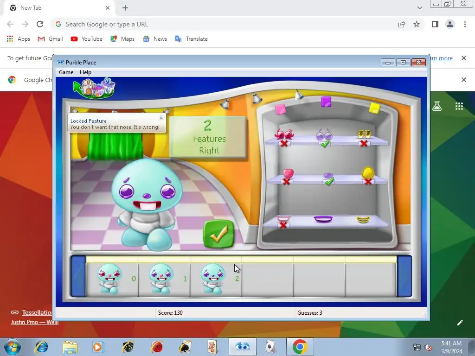Click the Purble character's purple nose
The height and width of the screenshot is (356, 475).
click(x=147, y=196)
